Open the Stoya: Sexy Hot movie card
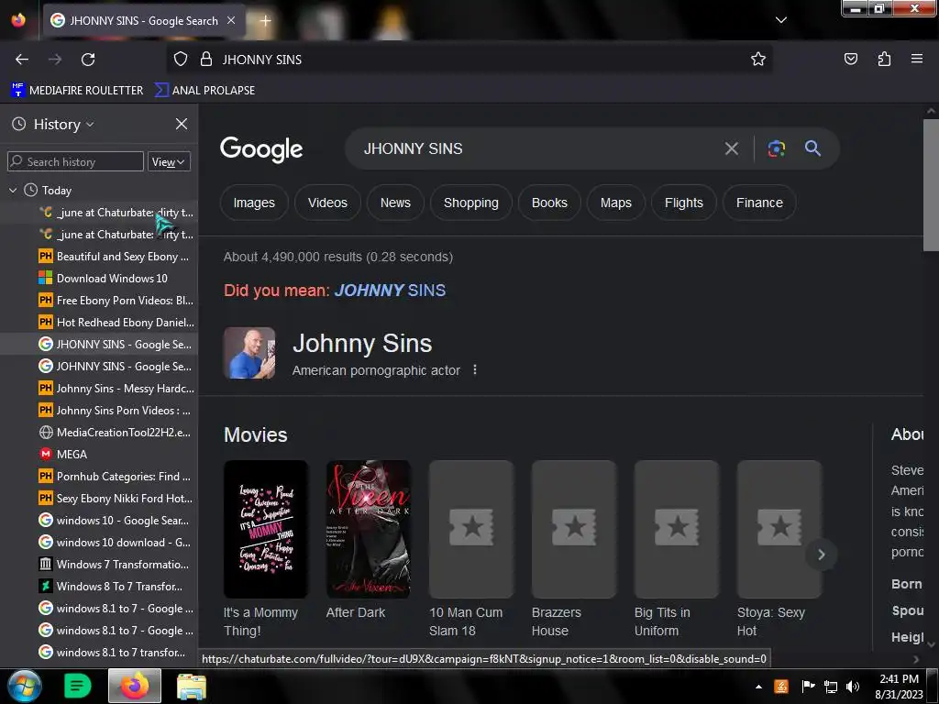The height and width of the screenshot is (704, 939). (x=779, y=549)
